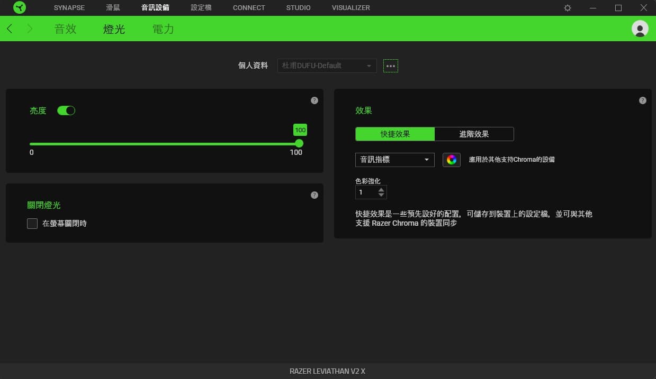Click the 快捷效果 description paragraph
This screenshot has width=656, height=379.
pos(474,218)
